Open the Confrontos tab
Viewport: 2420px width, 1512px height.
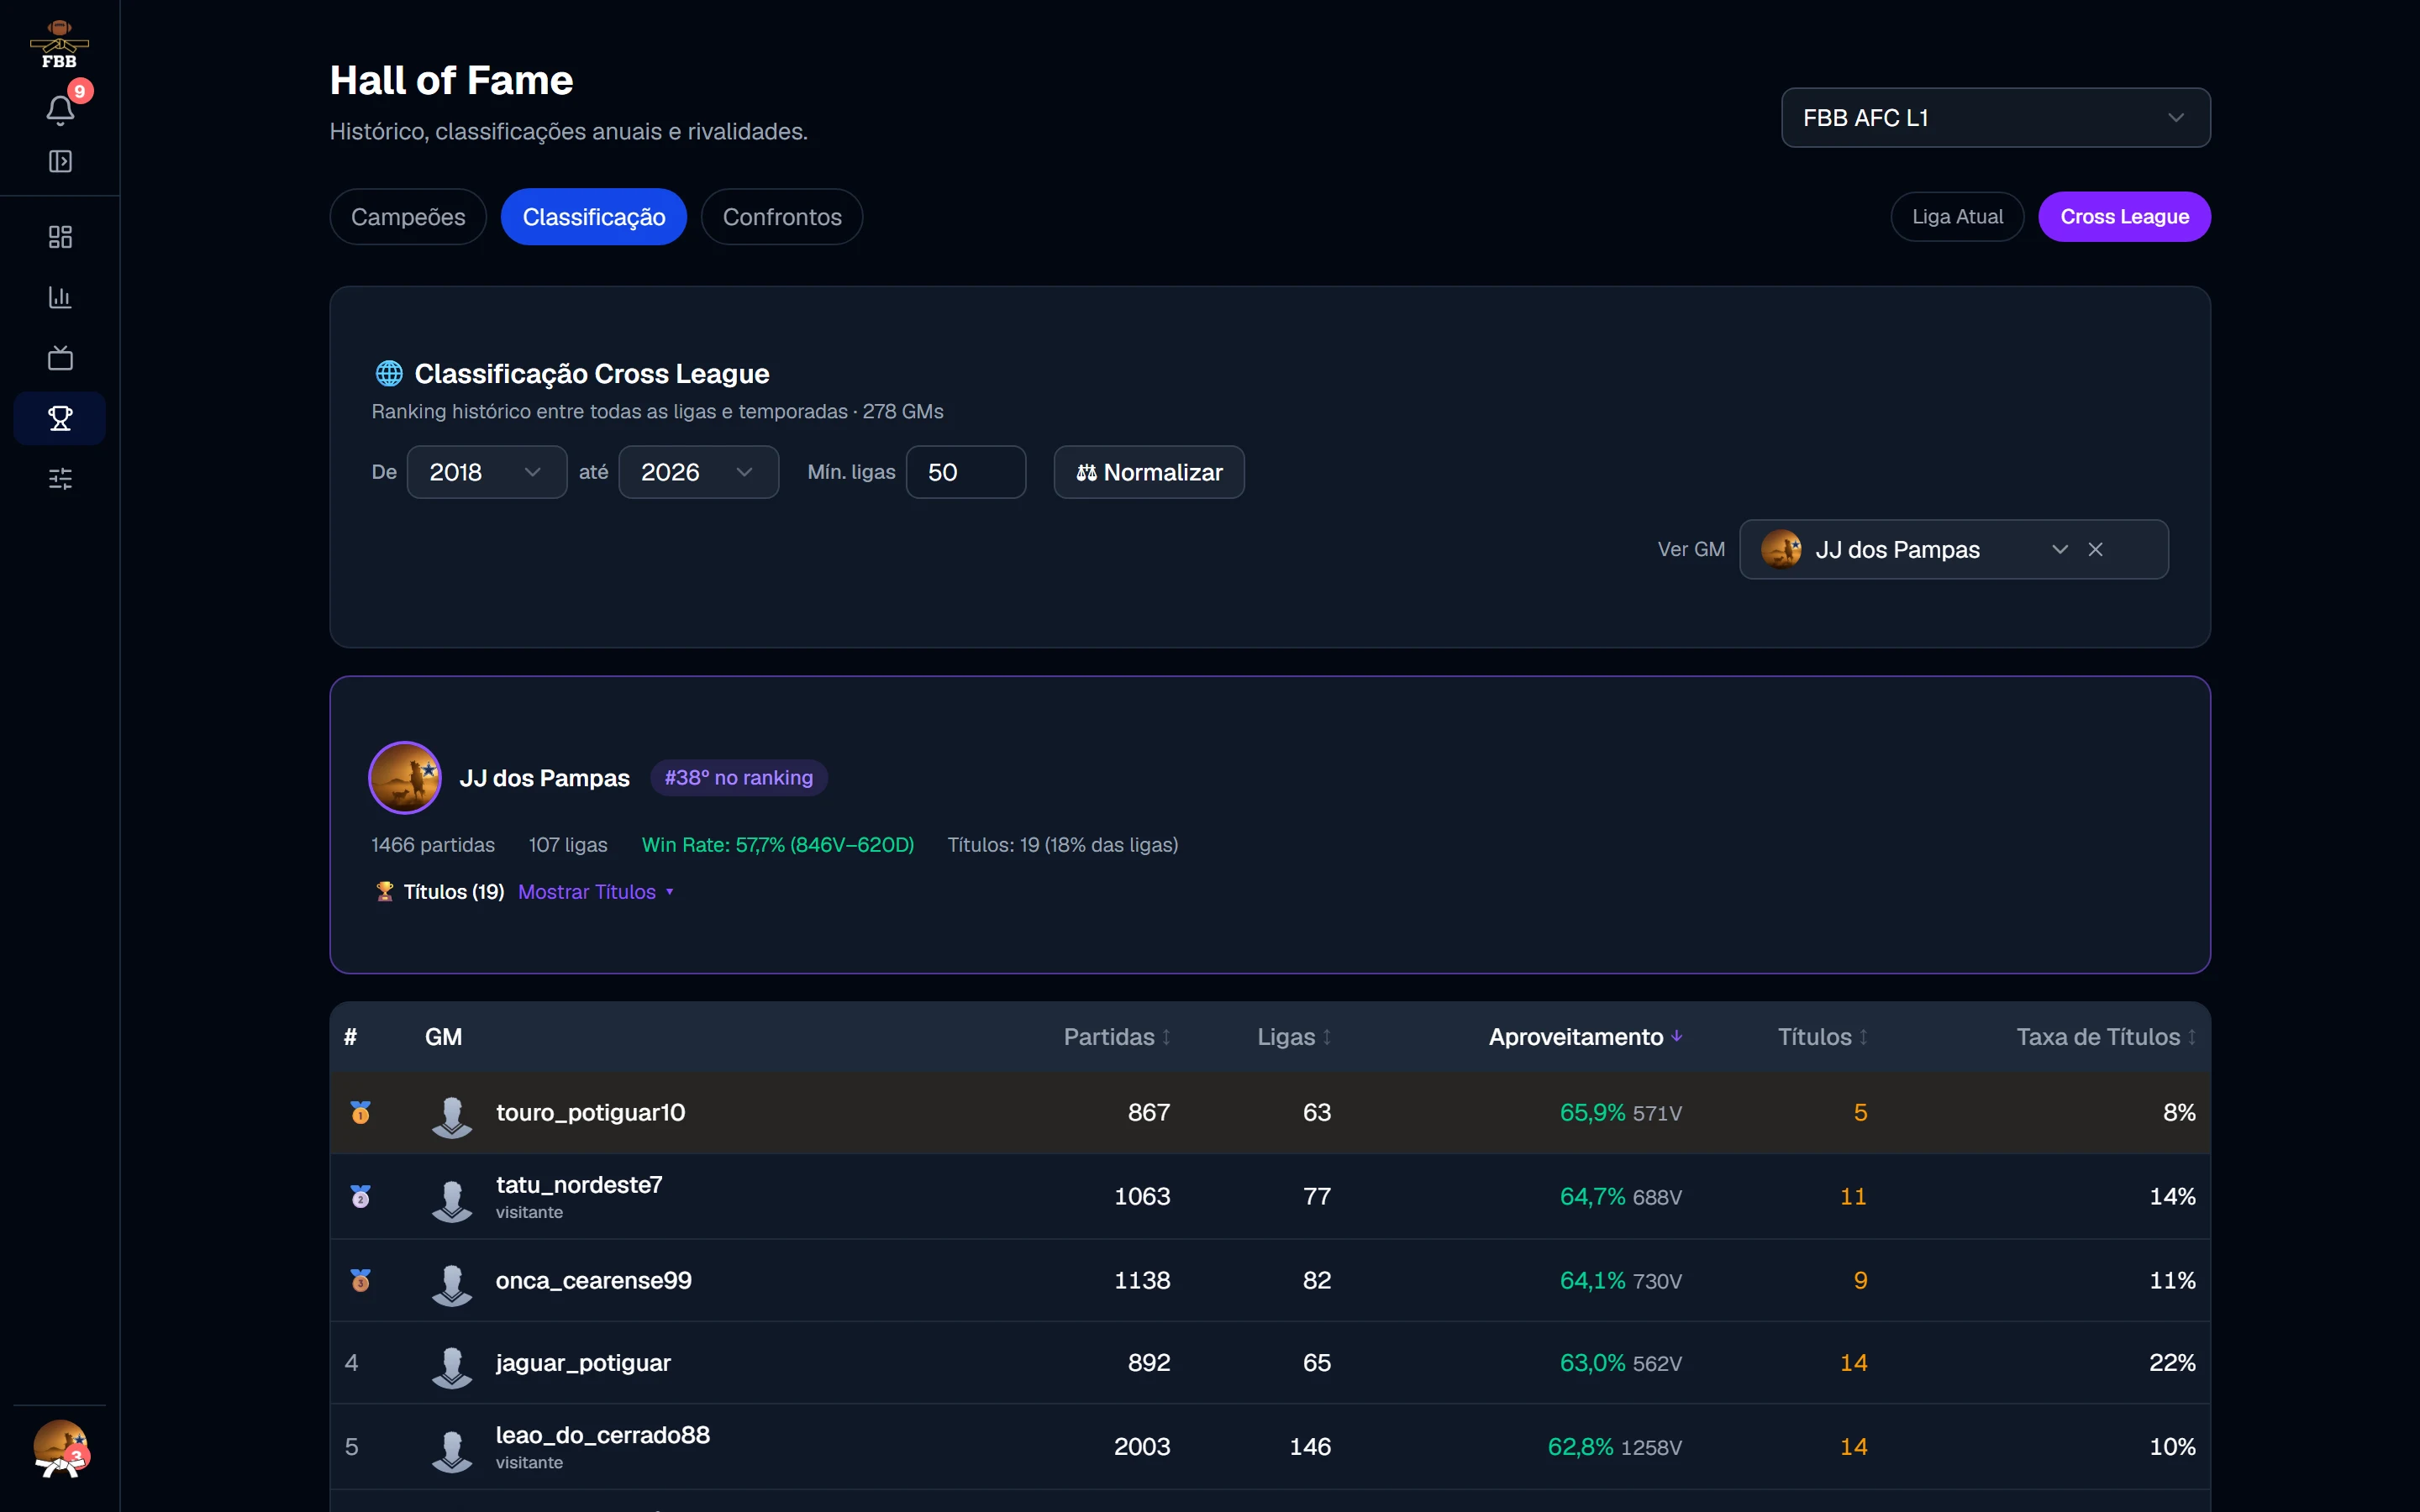782,217
